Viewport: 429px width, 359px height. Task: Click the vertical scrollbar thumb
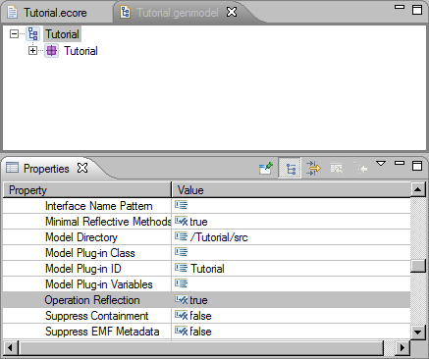pos(417,266)
